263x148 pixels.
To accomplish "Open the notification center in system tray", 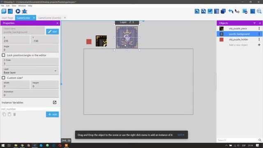I will pos(258,145).
